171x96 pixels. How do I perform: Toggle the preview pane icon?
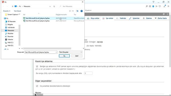[x=77, y=11]
